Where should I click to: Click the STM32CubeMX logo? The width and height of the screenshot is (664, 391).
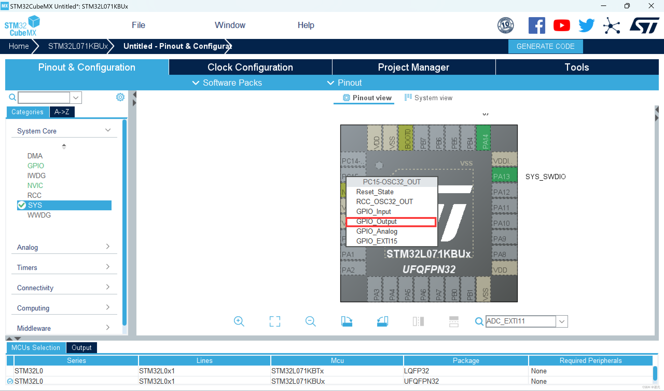tap(22, 26)
